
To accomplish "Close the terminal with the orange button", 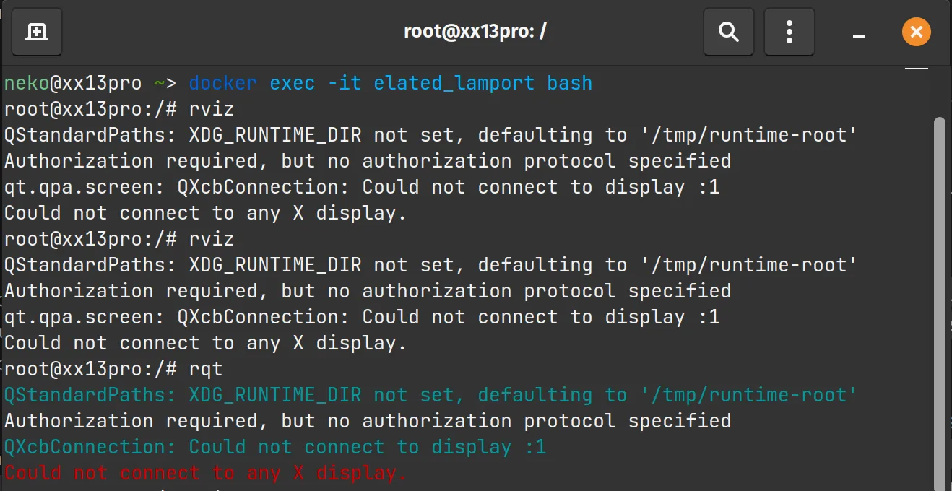I will [916, 32].
